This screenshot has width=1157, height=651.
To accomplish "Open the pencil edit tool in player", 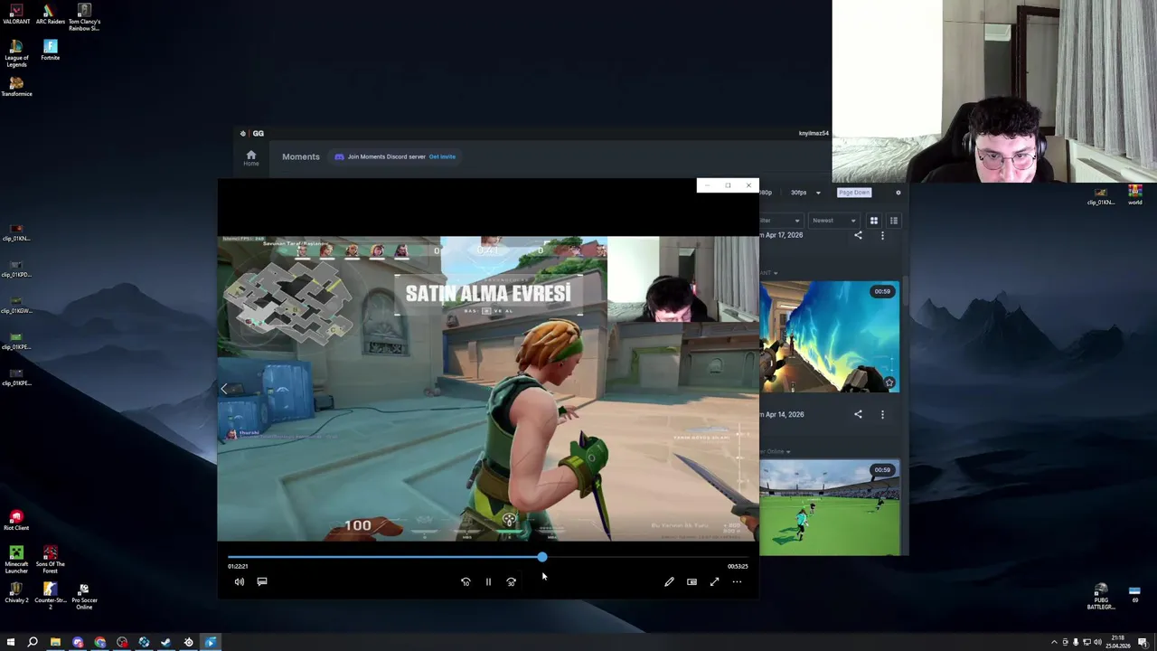I will [669, 582].
